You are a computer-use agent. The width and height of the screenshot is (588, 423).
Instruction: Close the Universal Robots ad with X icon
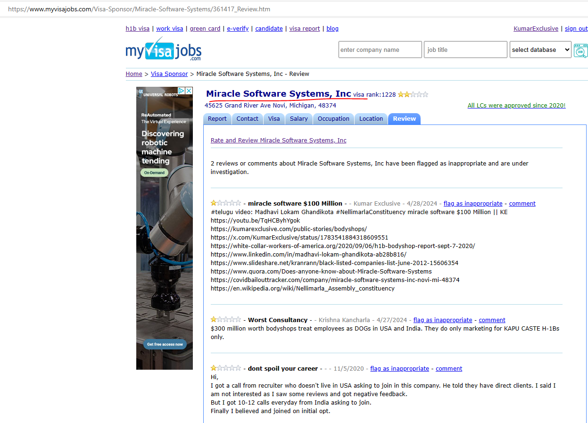click(189, 91)
